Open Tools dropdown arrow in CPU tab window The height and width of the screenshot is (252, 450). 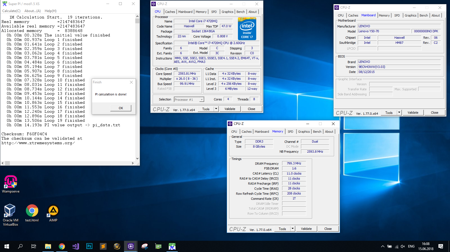pos(216,109)
